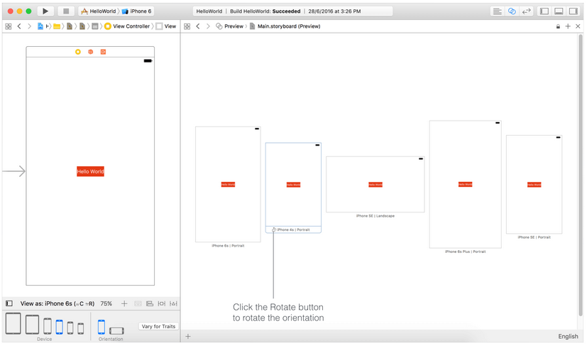Select the iPhone 6s Portrait preview
This screenshot has width=587, height=346.
[x=228, y=185]
